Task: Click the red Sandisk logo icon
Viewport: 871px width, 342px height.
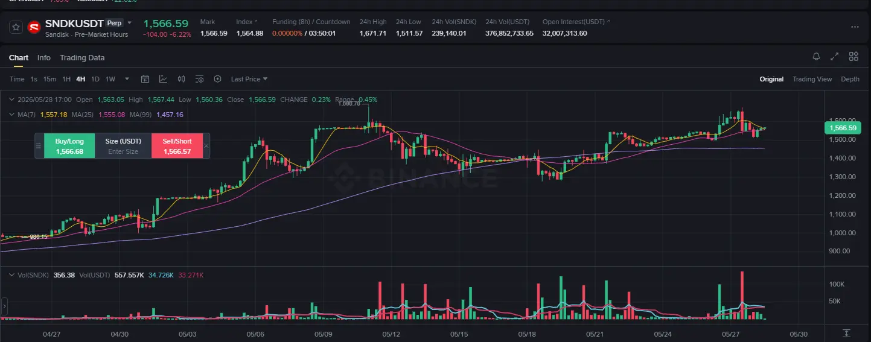Action: [34, 27]
